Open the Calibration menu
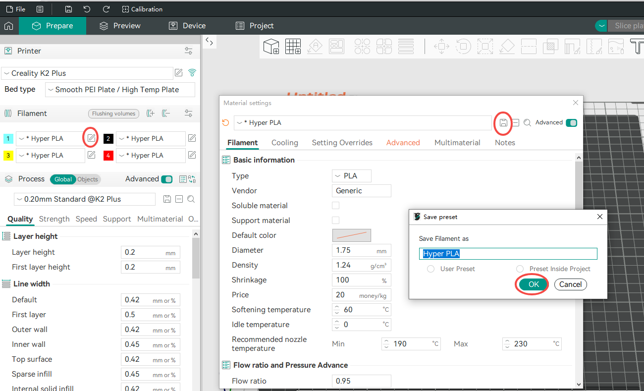The height and width of the screenshot is (391, 644). click(x=142, y=9)
